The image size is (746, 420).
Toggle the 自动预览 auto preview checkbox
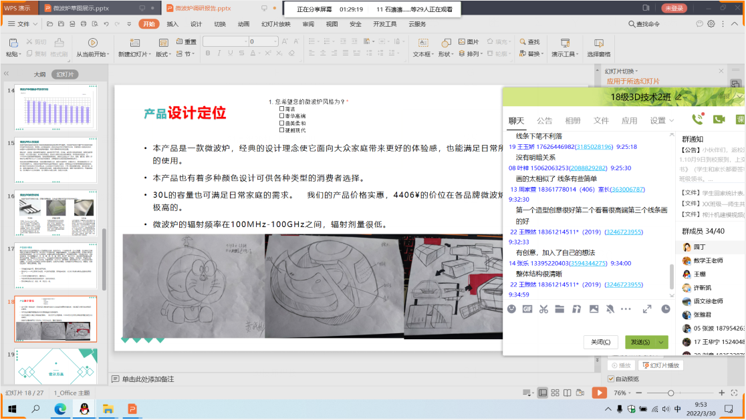(611, 379)
